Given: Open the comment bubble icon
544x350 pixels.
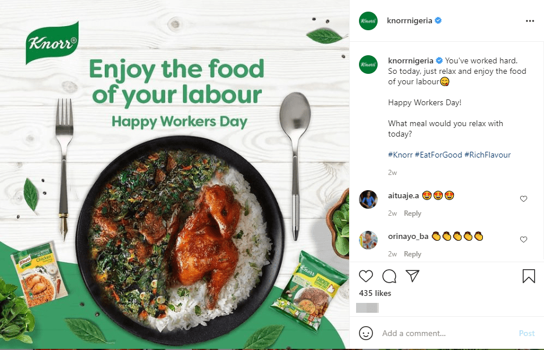Looking at the screenshot, I should point(389,276).
